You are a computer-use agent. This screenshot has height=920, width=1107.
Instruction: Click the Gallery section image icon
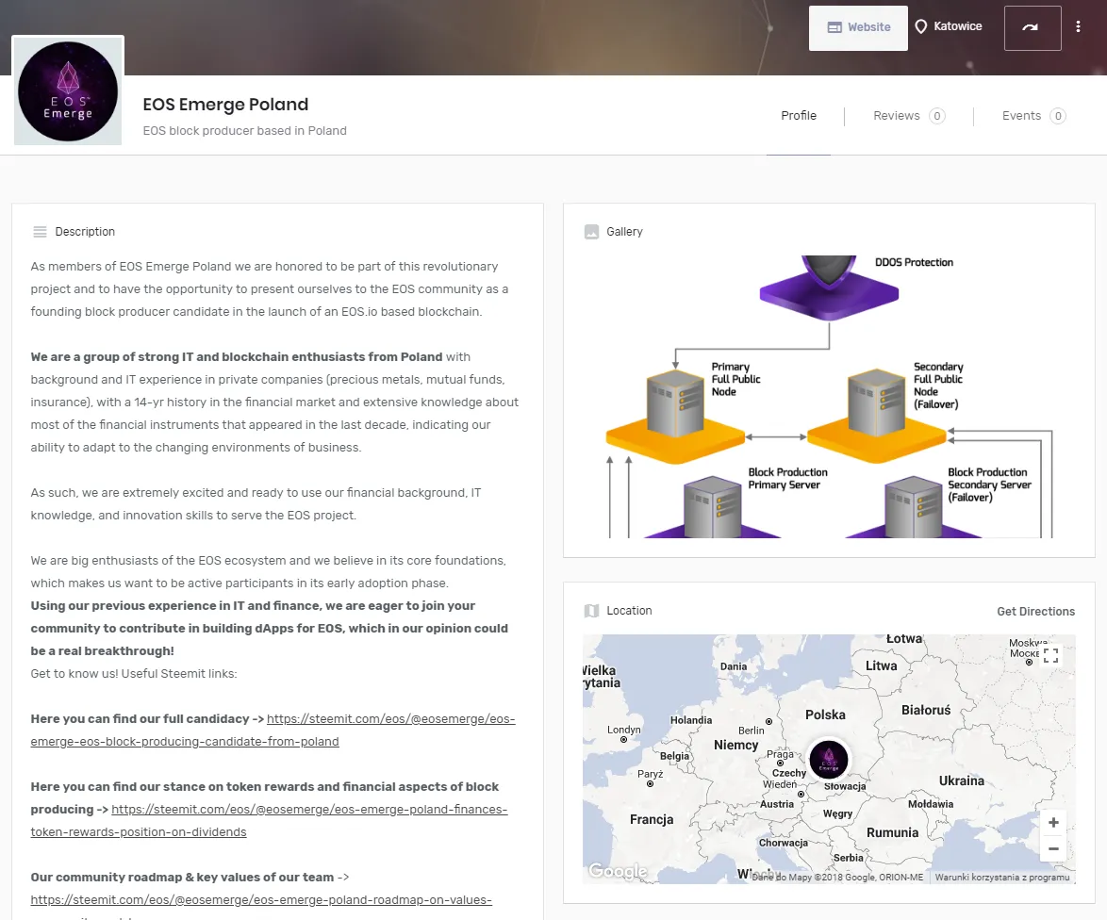[x=591, y=231]
